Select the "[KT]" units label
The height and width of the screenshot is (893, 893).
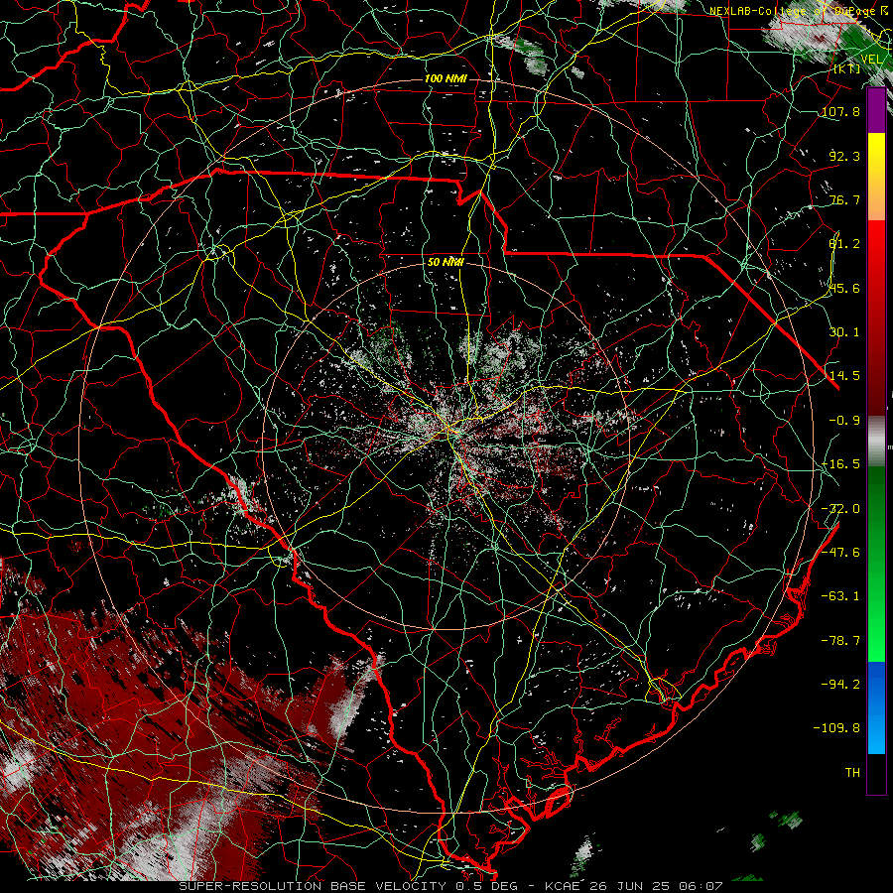click(847, 68)
